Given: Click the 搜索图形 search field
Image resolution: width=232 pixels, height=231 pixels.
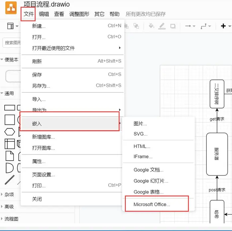Looking at the screenshot, I should 12,43.
